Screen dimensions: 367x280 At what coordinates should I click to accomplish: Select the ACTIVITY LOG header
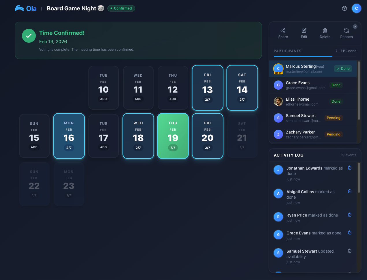click(288, 155)
